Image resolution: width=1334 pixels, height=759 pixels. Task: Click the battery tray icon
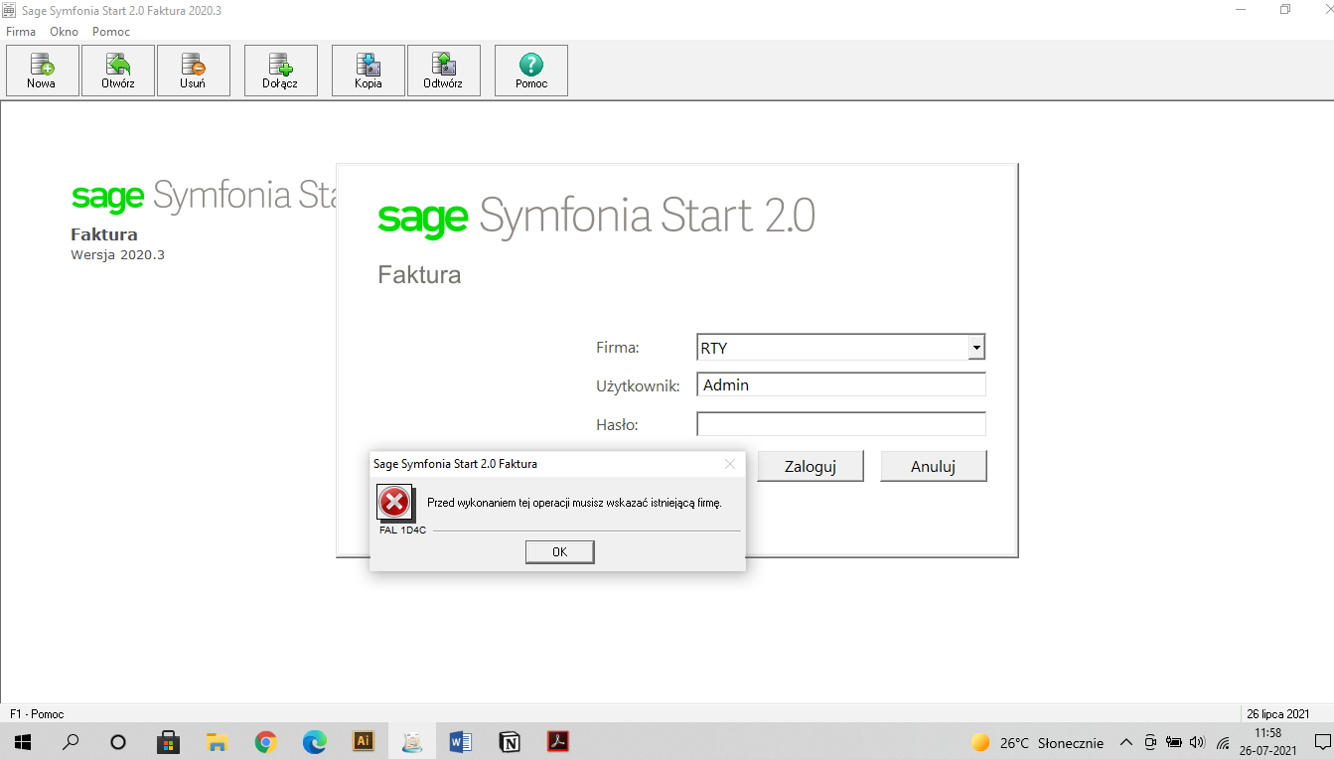click(x=1174, y=742)
